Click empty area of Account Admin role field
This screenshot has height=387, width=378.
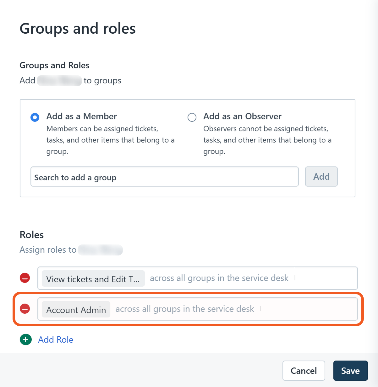click(x=310, y=309)
